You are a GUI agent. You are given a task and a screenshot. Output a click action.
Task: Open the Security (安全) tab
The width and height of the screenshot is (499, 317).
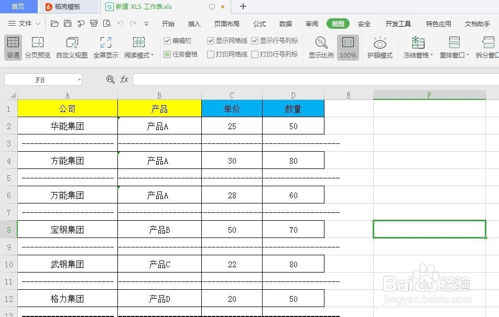[x=364, y=24]
